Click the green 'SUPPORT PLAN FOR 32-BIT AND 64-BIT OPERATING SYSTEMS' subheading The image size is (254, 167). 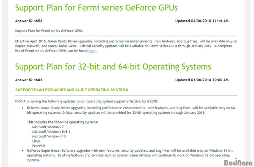coord(72,90)
